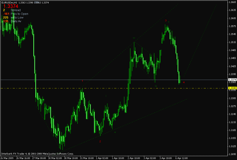The width and height of the screenshot is (237, 160).
Task: Click the 1.3635 price axis label
Action: click(x=232, y=10)
